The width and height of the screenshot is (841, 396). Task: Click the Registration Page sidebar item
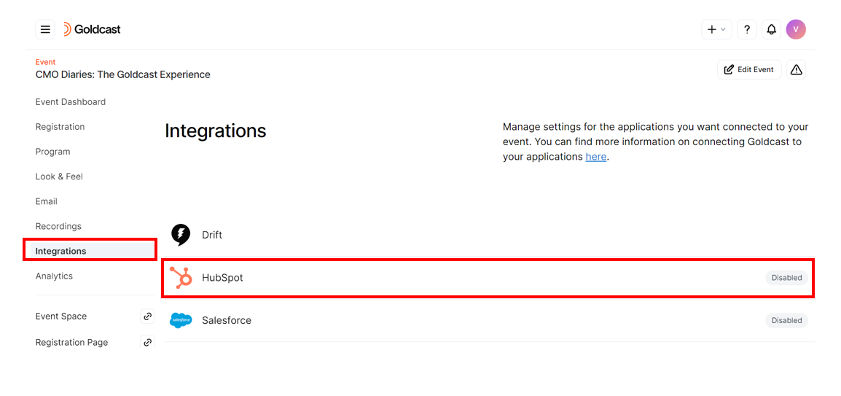(x=71, y=342)
